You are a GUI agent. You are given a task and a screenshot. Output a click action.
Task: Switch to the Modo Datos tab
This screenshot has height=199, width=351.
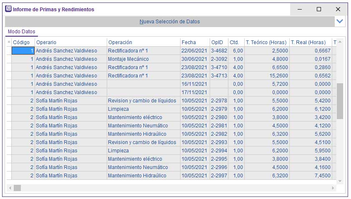click(22, 32)
